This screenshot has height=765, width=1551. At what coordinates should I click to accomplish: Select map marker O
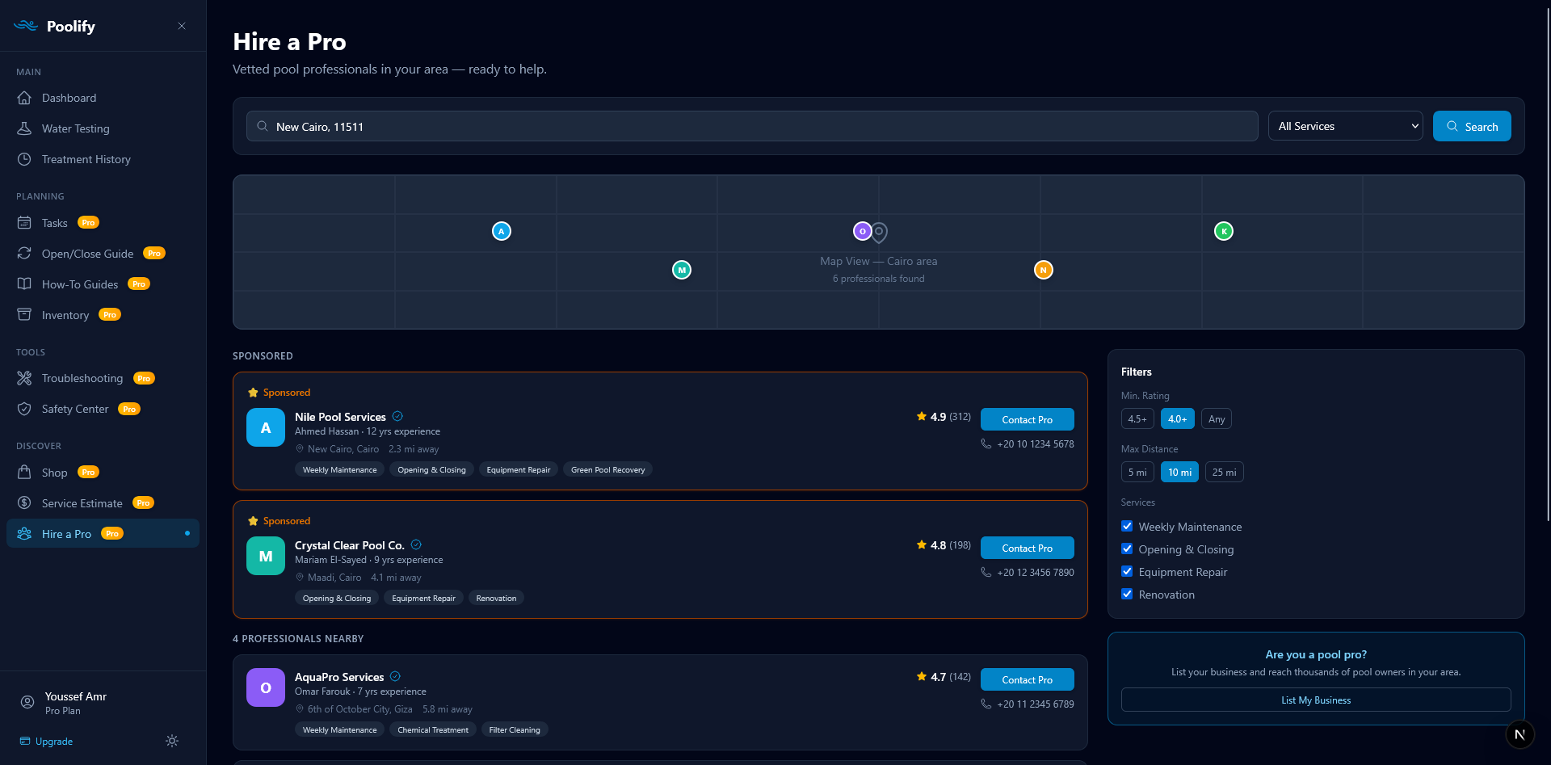(863, 231)
